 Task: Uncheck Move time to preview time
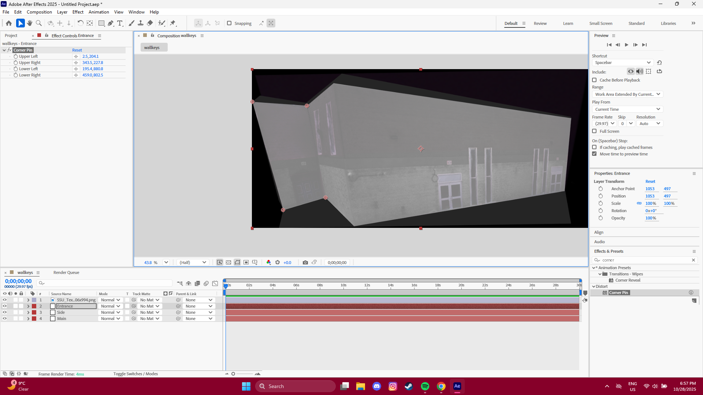594,154
